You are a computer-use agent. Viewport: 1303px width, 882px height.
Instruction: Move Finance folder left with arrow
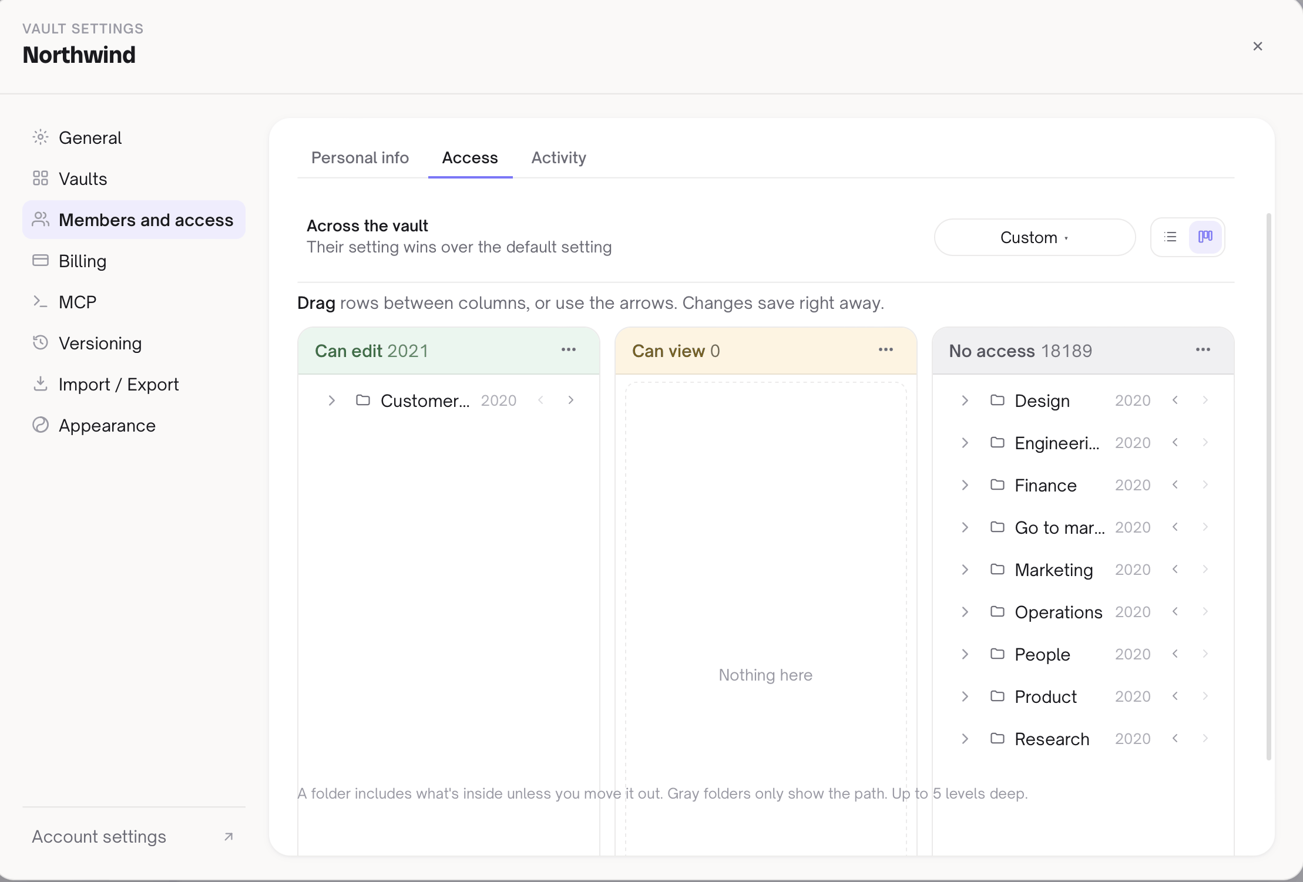(1175, 485)
